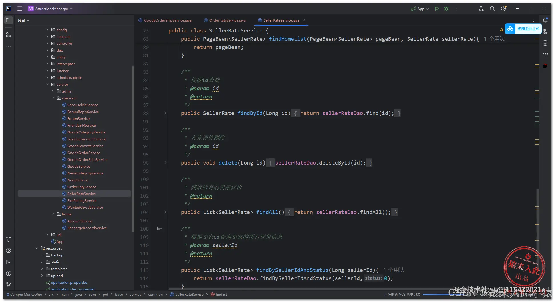Open Search Everywhere magnifier
The height and width of the screenshot is (302, 554).
tap(492, 9)
